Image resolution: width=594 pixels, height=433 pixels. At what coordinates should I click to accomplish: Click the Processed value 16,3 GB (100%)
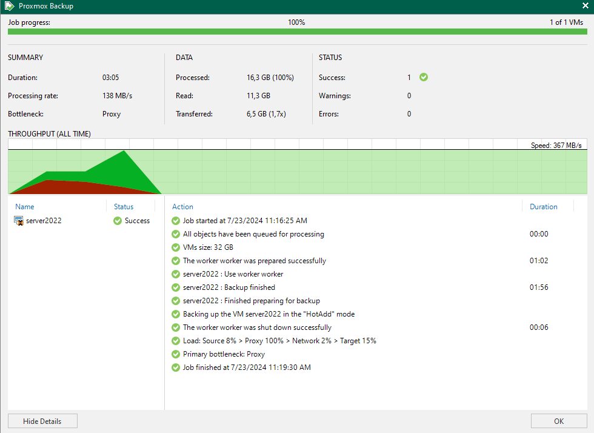[x=270, y=78]
